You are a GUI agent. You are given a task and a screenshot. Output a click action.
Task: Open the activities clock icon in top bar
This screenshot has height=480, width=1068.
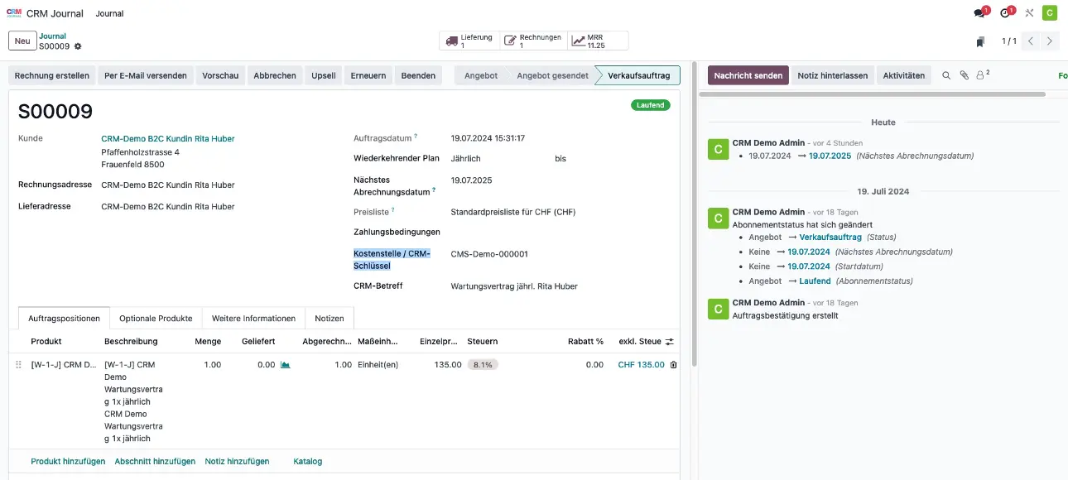(1006, 13)
